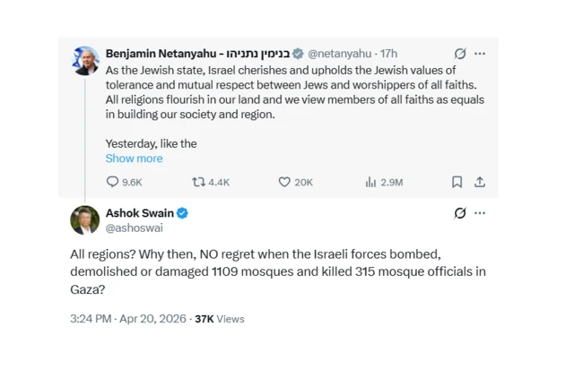Open more options menu on Netanyahu's tweet
Screen dimensions: 574x378
(x=481, y=54)
